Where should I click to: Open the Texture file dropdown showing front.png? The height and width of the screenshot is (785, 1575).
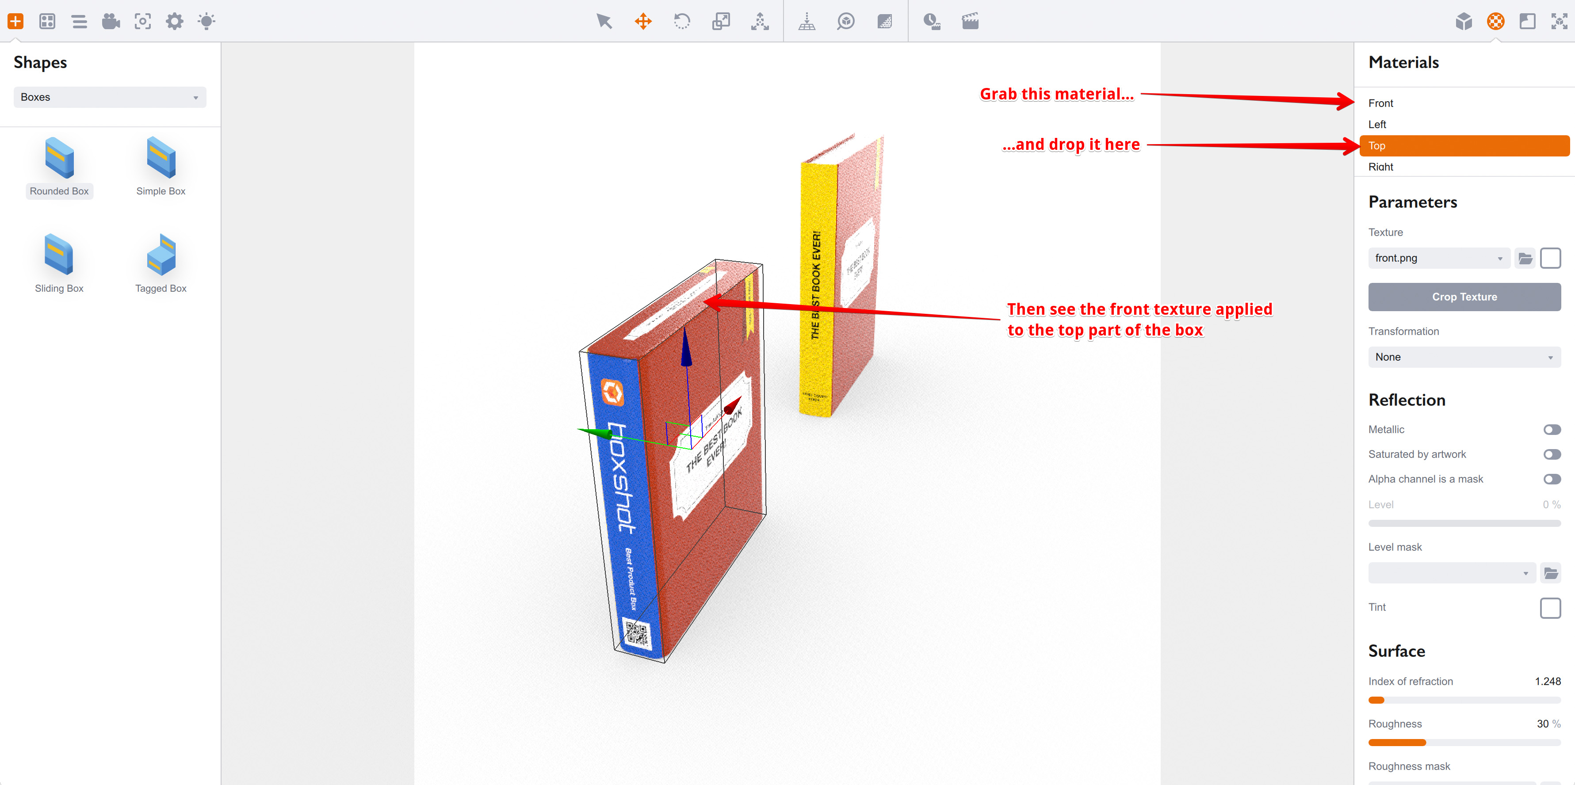(1439, 257)
